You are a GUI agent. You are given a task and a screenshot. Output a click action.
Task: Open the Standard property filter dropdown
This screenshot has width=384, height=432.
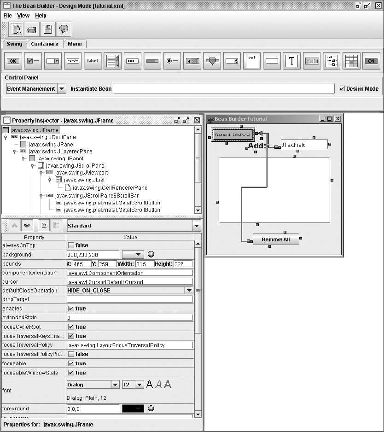click(197, 226)
